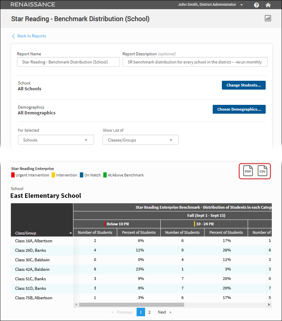Click the Below 10 PR column header

[117, 224]
